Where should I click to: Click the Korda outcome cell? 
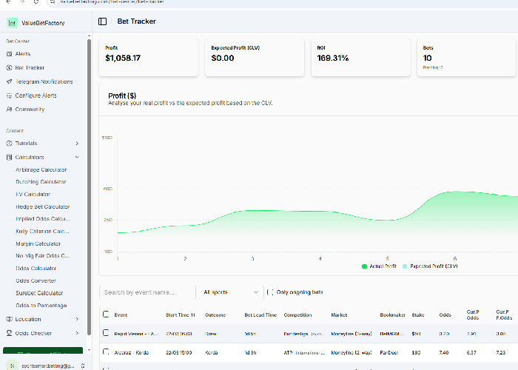[211, 353]
